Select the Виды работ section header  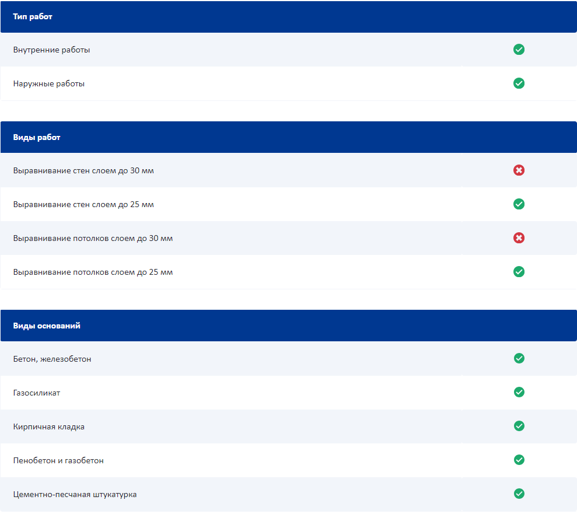coord(37,138)
